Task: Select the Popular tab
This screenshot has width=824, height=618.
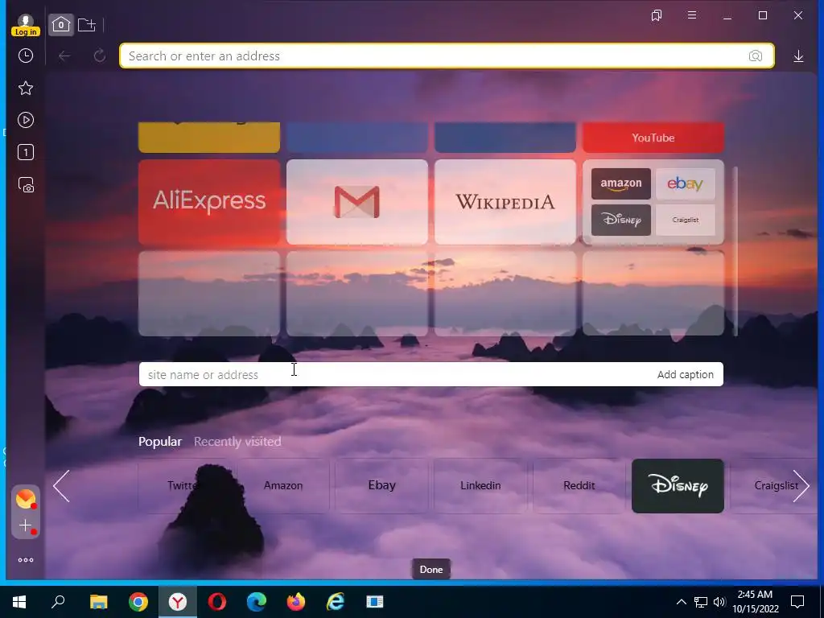Action: (160, 442)
